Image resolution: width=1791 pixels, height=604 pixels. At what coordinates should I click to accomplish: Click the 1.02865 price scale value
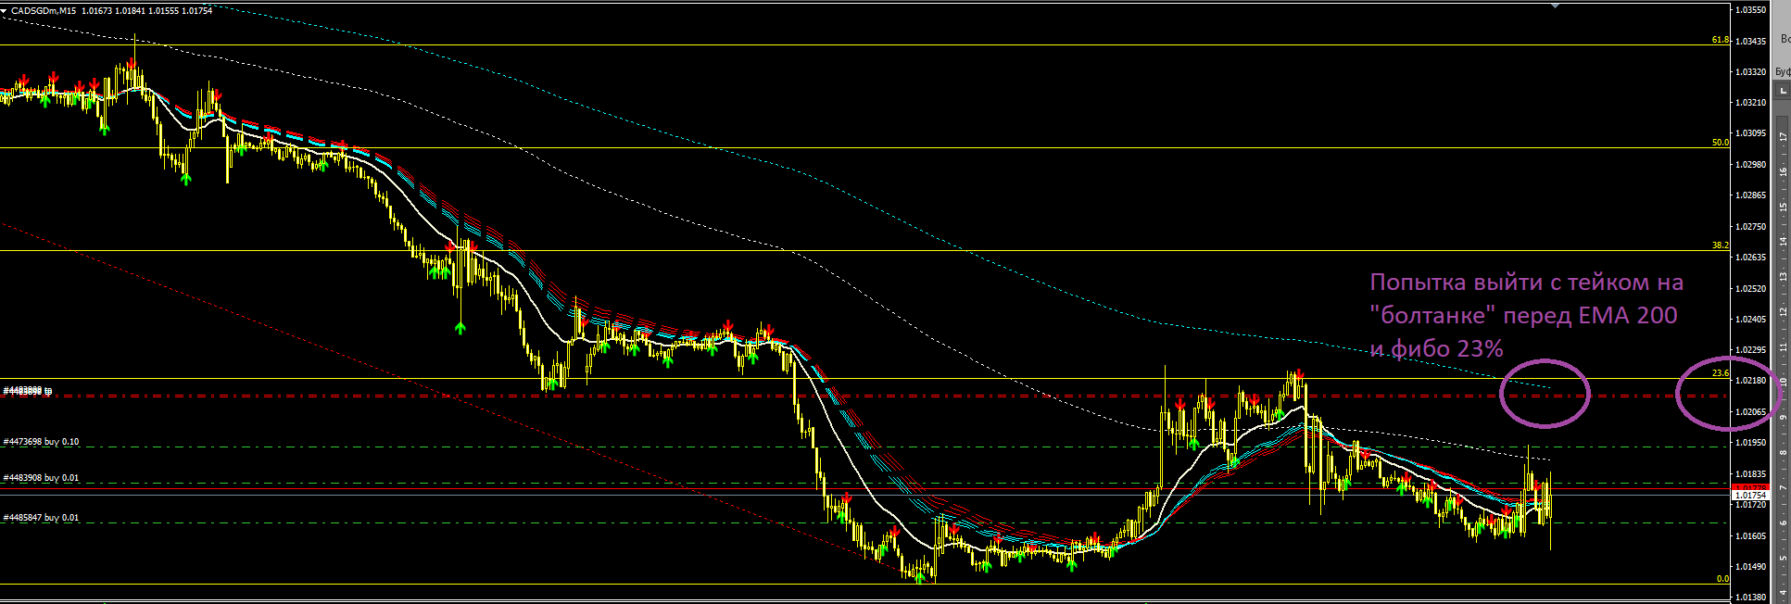click(x=1750, y=195)
